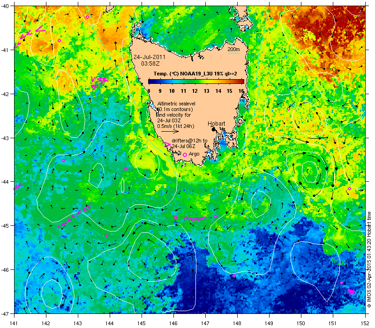Click the magenta Argo legend circle
The height and width of the screenshot is (328, 375).
pyautogui.click(x=185, y=155)
